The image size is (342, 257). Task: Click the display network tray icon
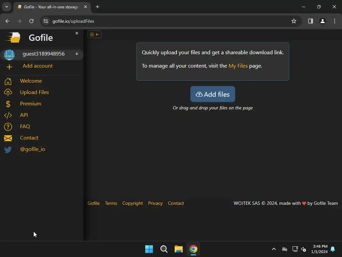pyautogui.click(x=295, y=249)
